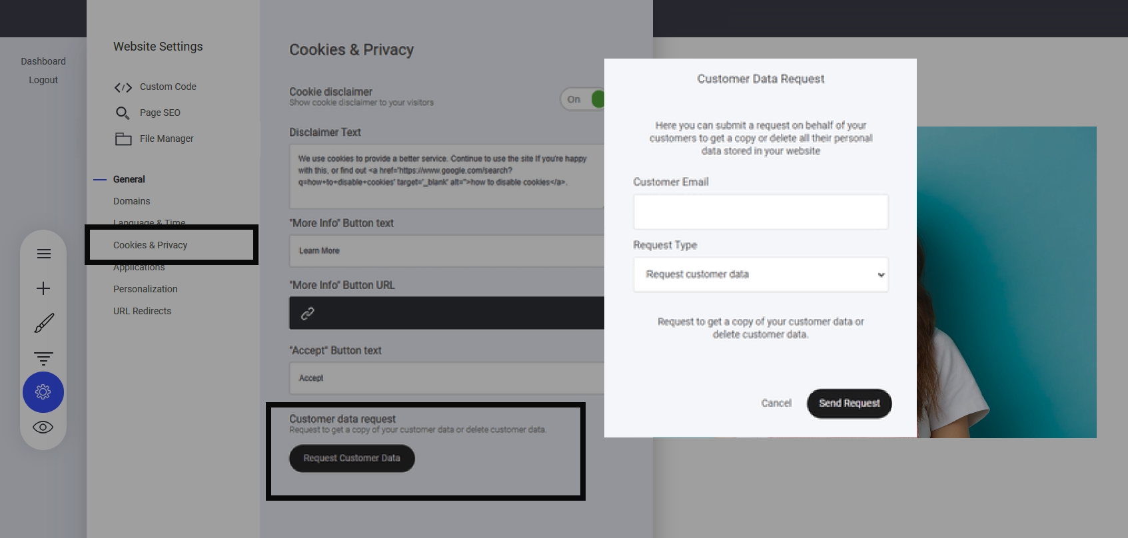This screenshot has width=1128, height=538.
Task: Click the link icon in More Info URL field
Action: click(x=307, y=313)
